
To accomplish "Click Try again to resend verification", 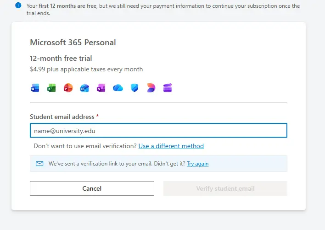I will pos(197,164).
